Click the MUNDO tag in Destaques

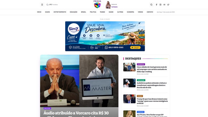click(140, 96)
